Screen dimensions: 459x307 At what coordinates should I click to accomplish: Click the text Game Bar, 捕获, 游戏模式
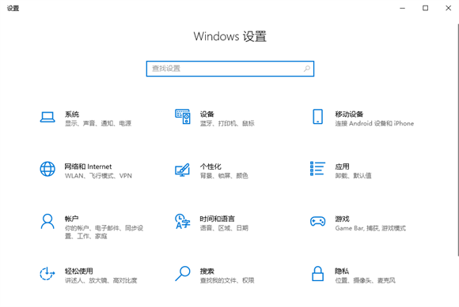[370, 228]
